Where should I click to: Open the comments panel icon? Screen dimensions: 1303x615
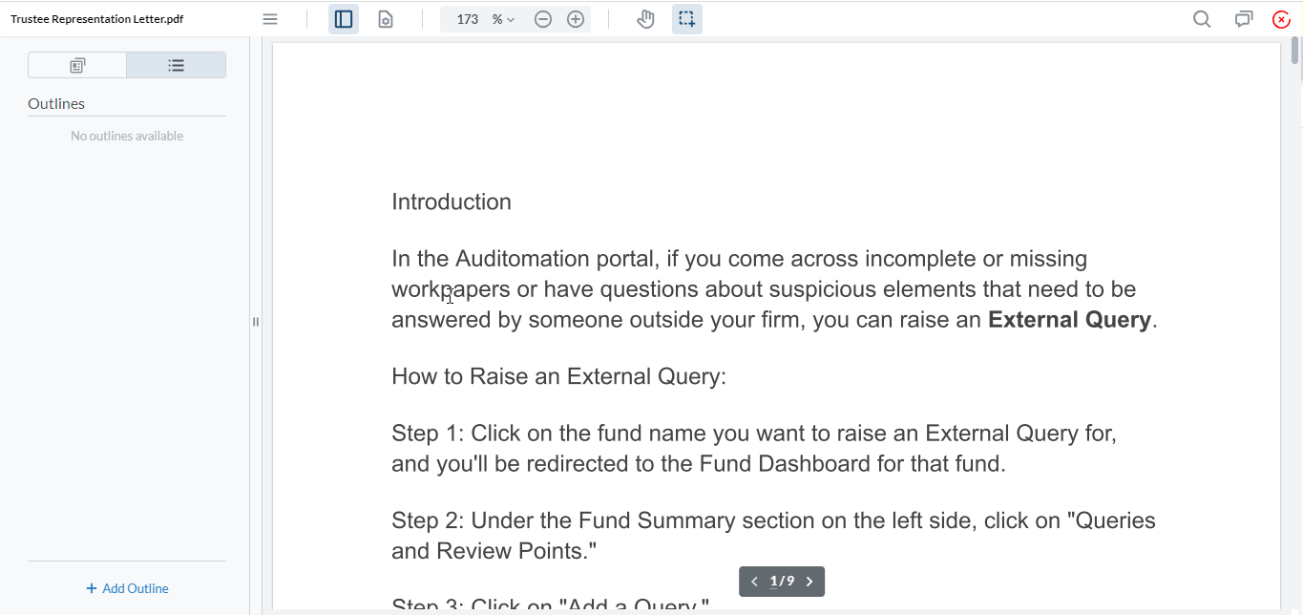[1244, 19]
